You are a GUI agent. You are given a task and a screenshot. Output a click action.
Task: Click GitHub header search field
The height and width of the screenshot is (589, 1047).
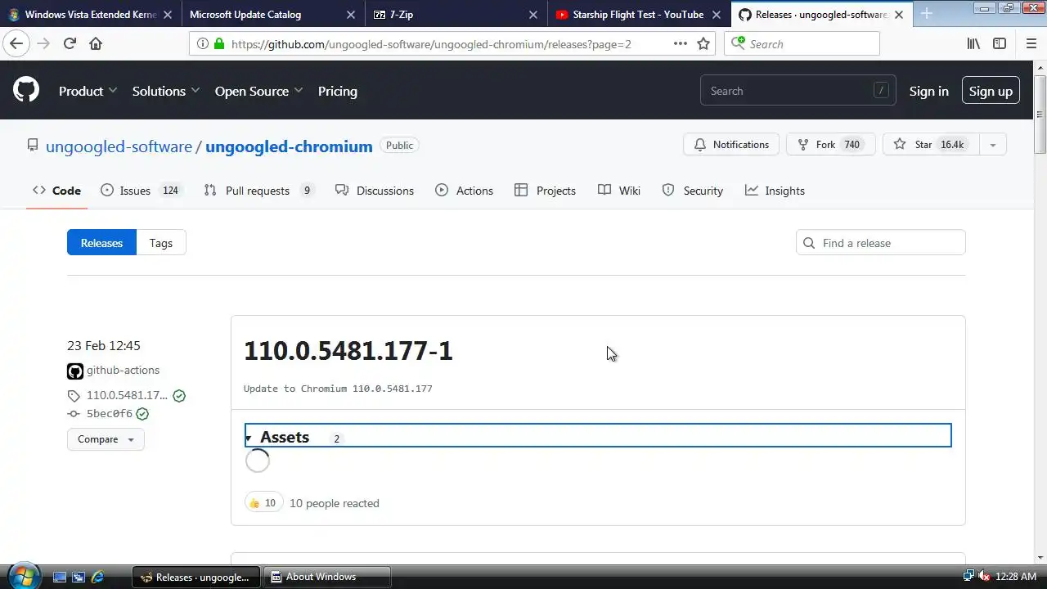(798, 91)
